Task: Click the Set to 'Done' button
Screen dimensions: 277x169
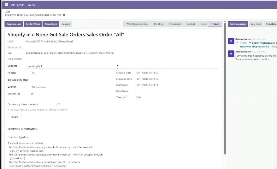Action: click(33, 24)
